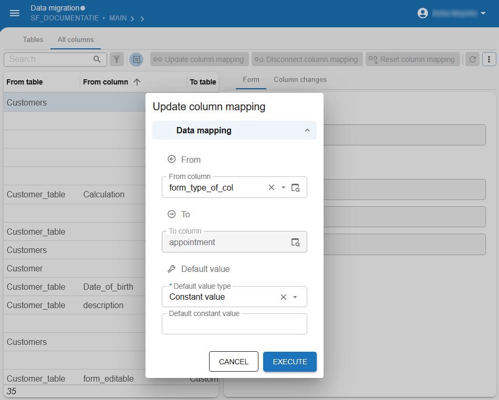Open lookup icon for From column
The width and height of the screenshot is (499, 400).
(296, 187)
